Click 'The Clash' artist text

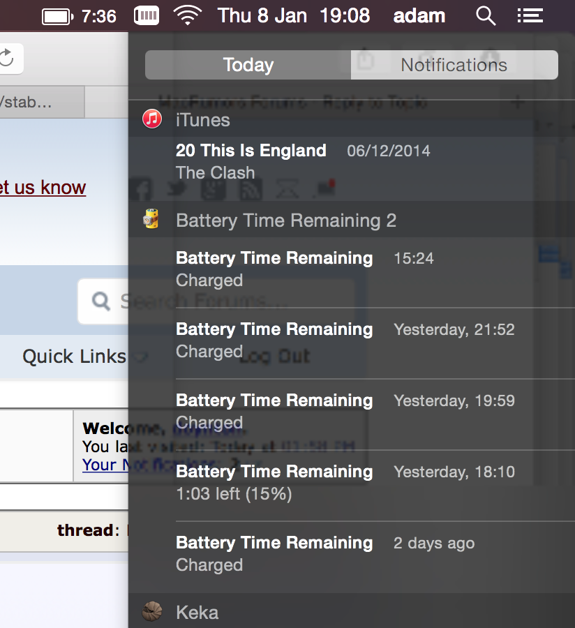216,172
